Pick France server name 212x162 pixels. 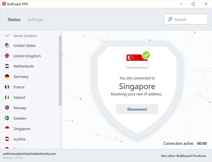19,87
